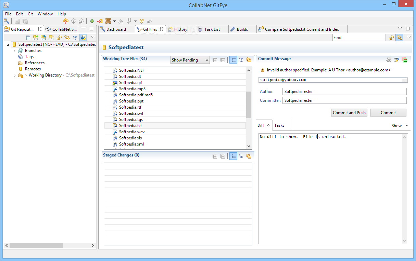The height and width of the screenshot is (261, 416).
Task: Open the Show dropdown in Diff panel
Action: 400,126
